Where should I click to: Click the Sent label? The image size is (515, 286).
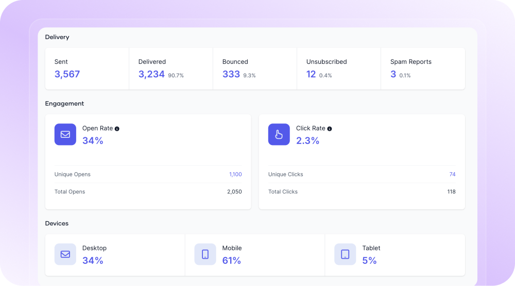61,62
